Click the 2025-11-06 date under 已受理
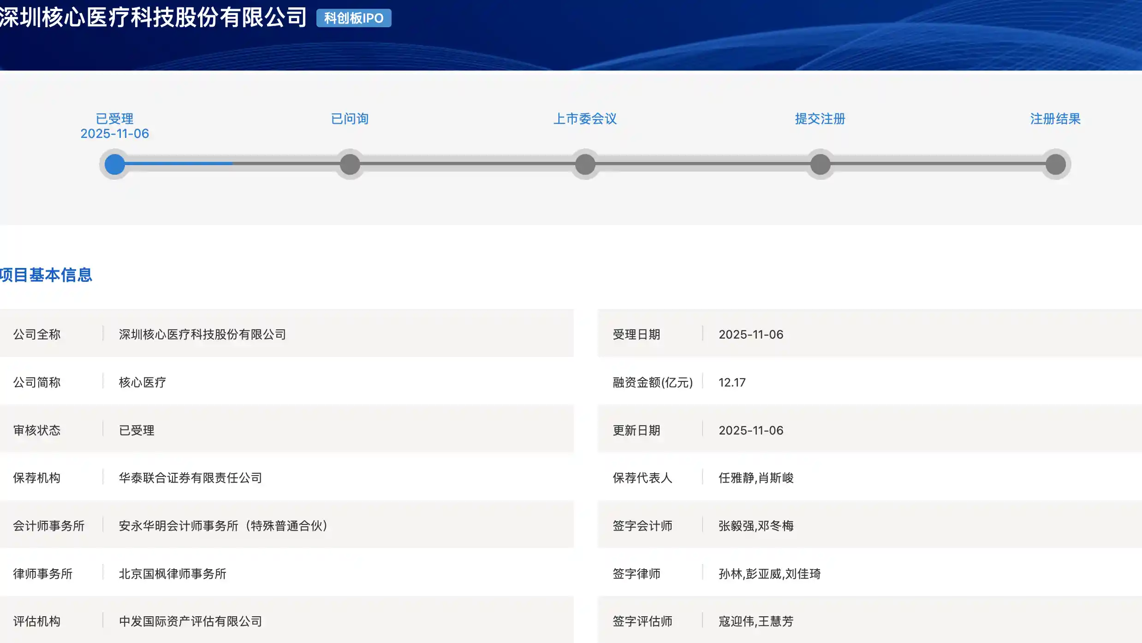Screen dimensions: 1142x643 [x=114, y=134]
